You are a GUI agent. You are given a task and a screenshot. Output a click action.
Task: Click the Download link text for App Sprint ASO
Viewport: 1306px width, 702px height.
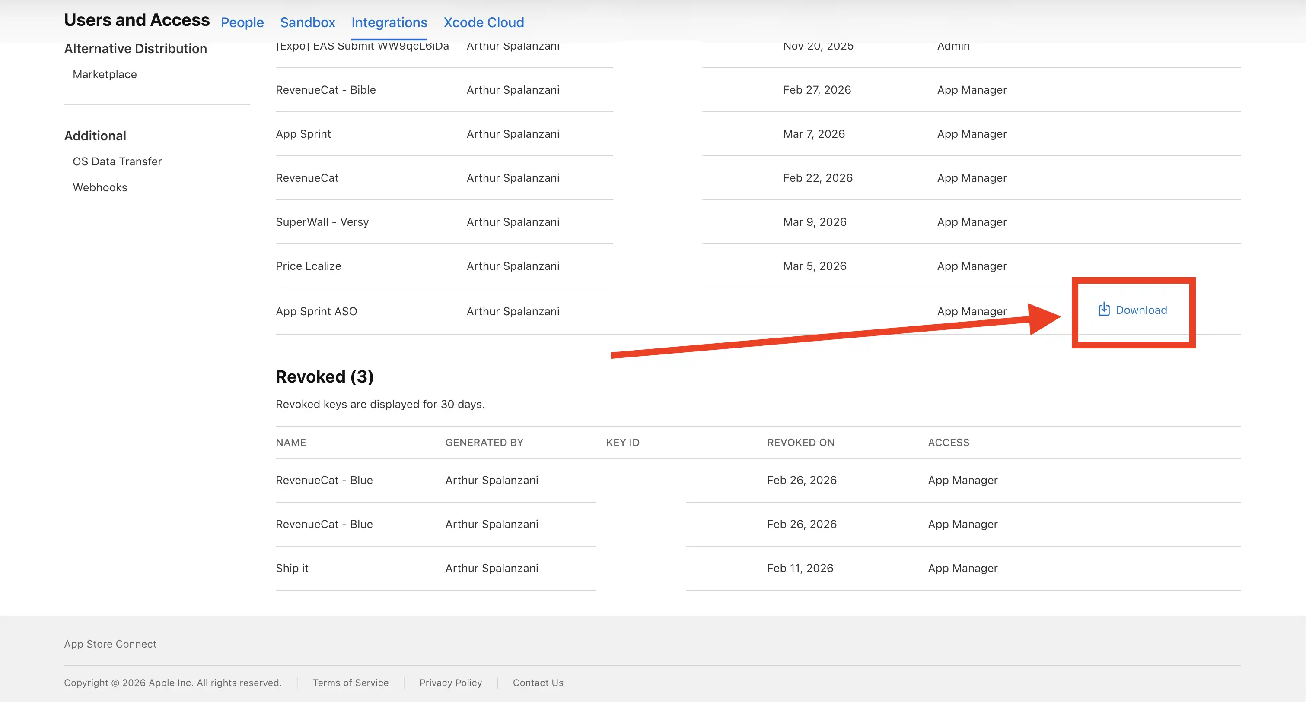coord(1141,310)
